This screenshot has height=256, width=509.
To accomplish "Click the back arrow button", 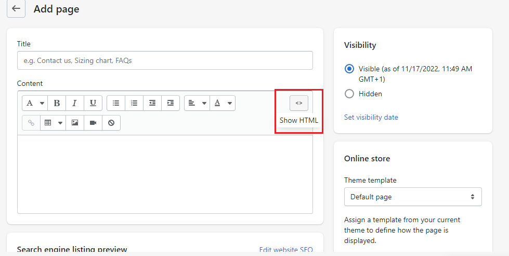I will tap(16, 9).
